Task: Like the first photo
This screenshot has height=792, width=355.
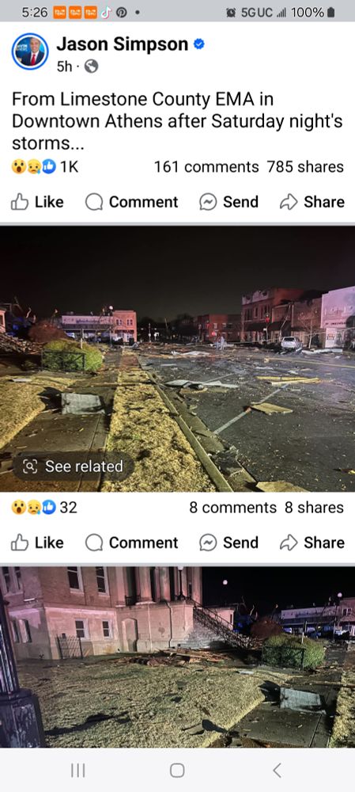Action: pos(37,543)
